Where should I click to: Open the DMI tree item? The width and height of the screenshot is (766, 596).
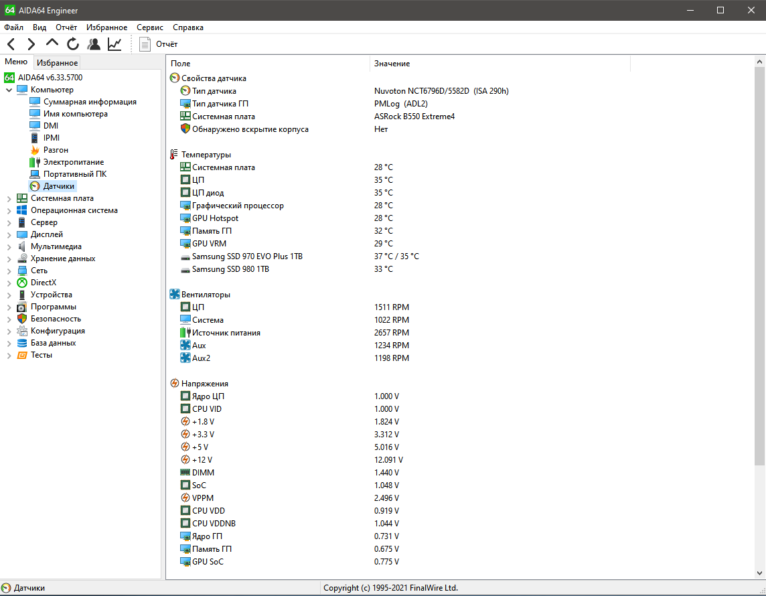point(50,125)
